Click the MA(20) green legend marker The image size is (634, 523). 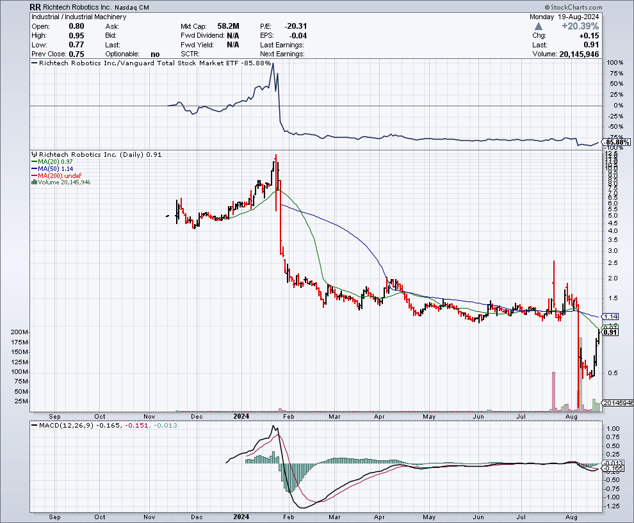point(35,161)
